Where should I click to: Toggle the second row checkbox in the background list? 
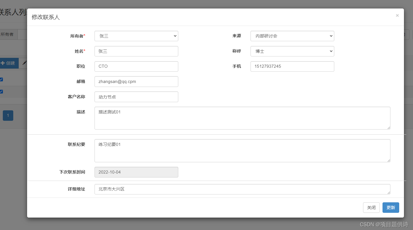tap(1, 91)
